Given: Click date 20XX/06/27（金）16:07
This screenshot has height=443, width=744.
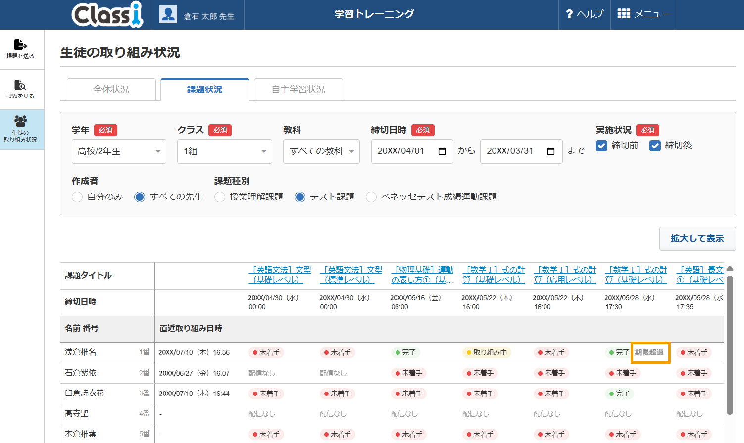Looking at the screenshot, I should [194, 373].
